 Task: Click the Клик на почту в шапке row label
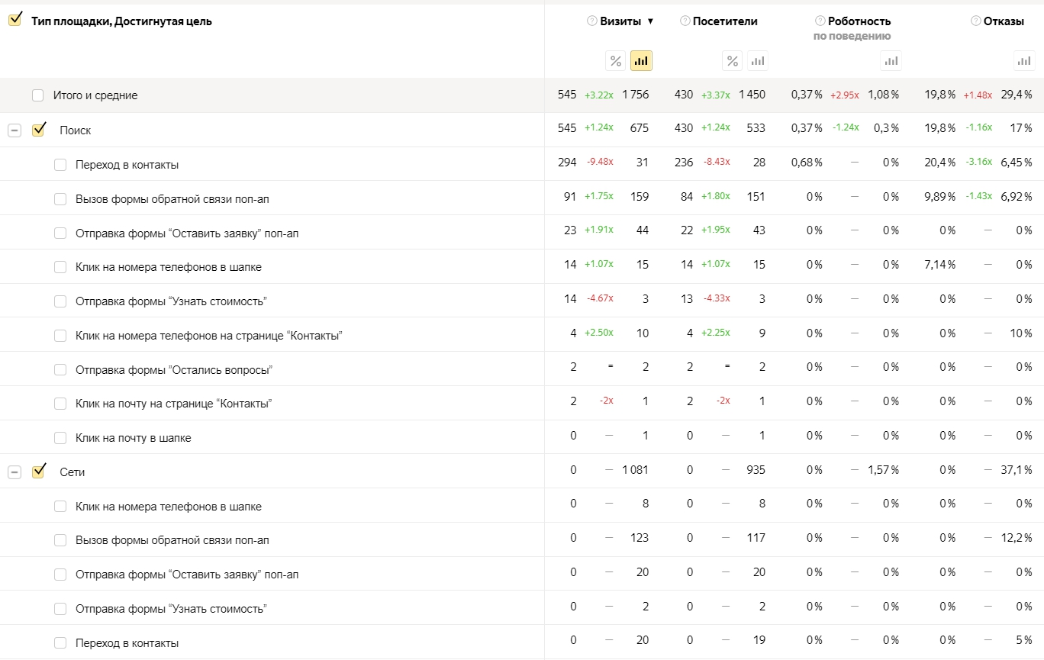coord(134,438)
